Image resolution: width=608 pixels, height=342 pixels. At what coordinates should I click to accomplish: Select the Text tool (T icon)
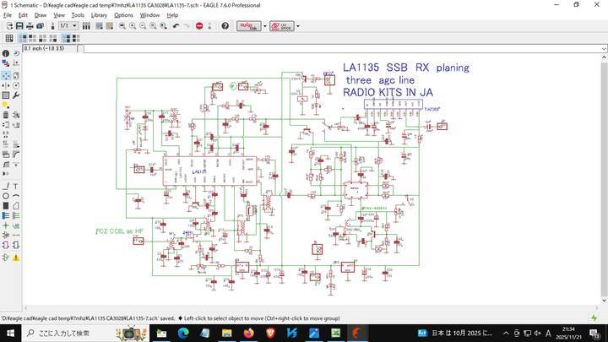point(17,186)
